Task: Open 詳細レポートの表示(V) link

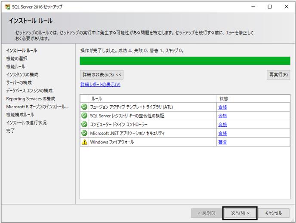Action: [x=100, y=85]
